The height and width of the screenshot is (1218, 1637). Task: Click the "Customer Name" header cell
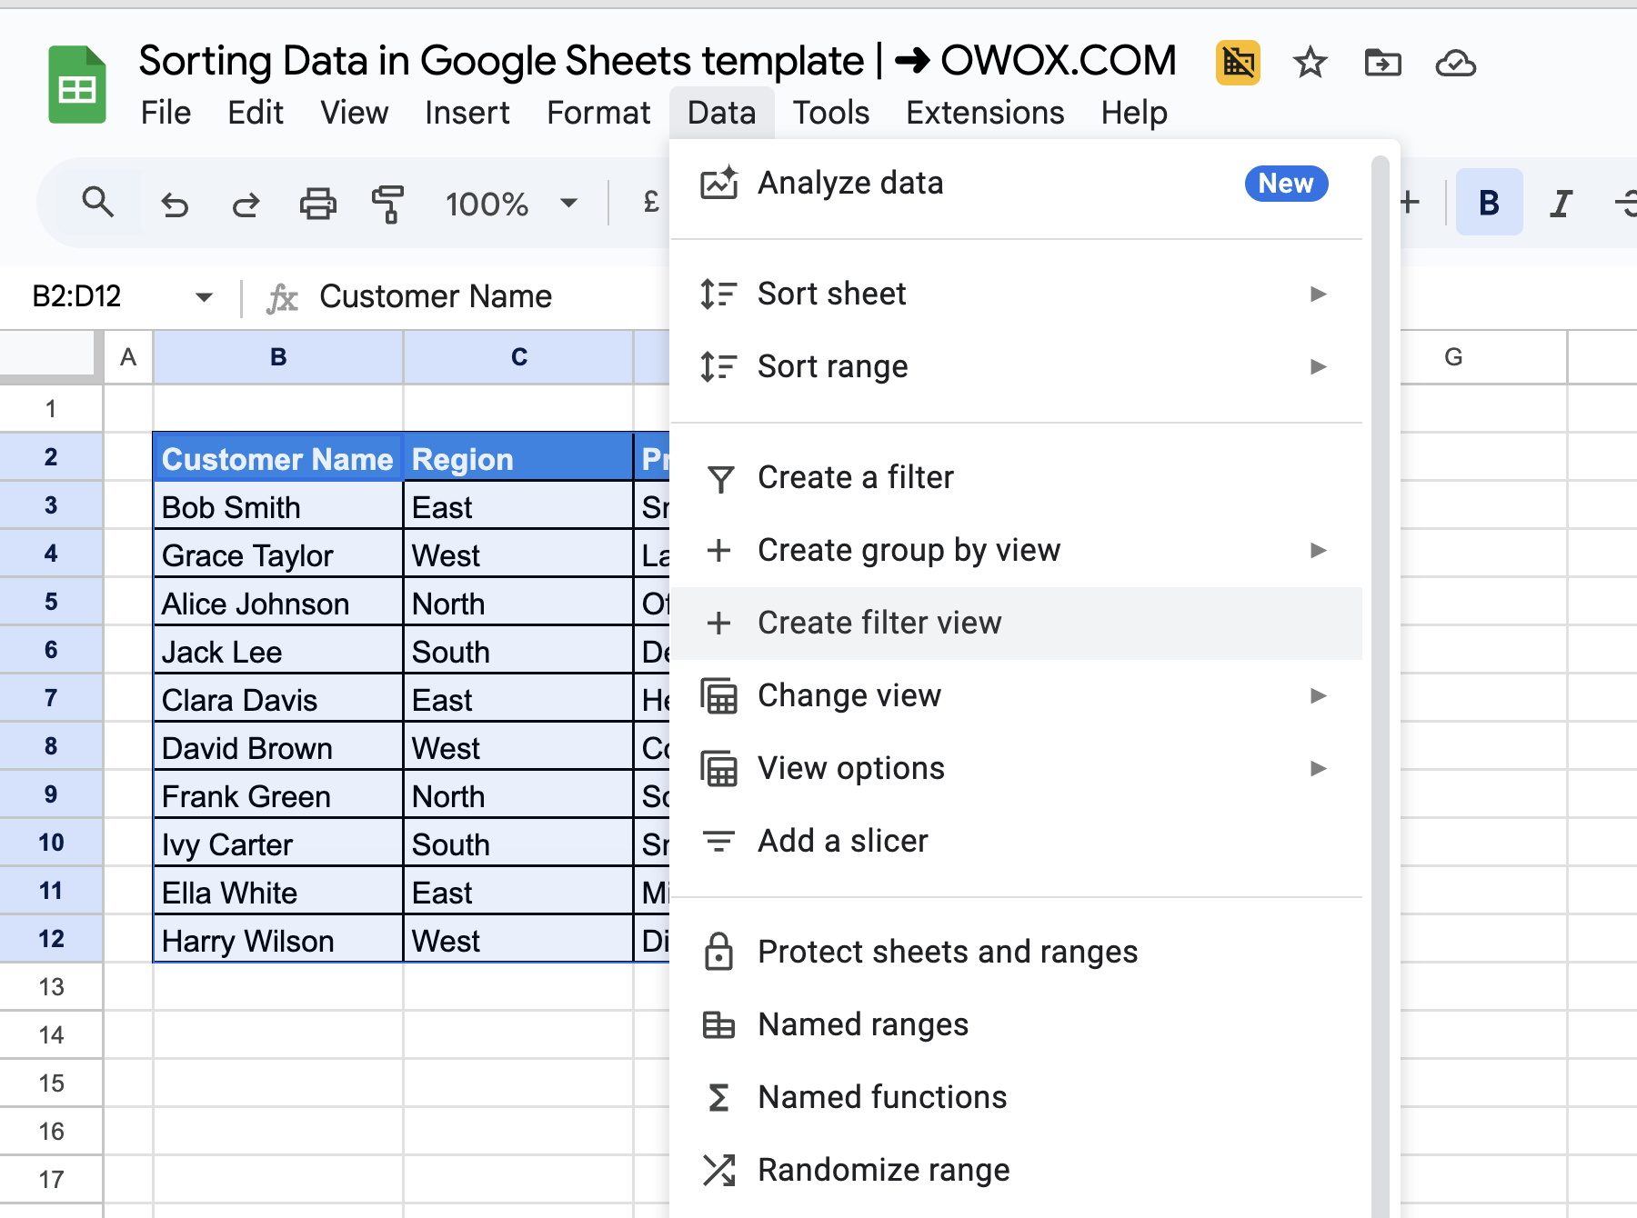pos(278,459)
